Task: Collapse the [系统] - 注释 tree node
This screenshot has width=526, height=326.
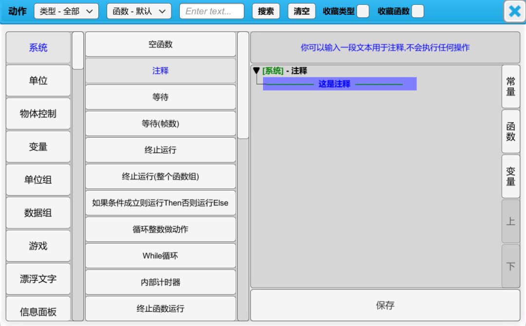Action: click(256, 71)
